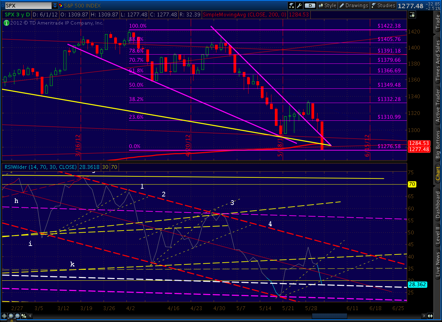This screenshot has height=322, width=442.
Task: Select the $1379.66 Fibonacci price label
Action: [x=389, y=60]
